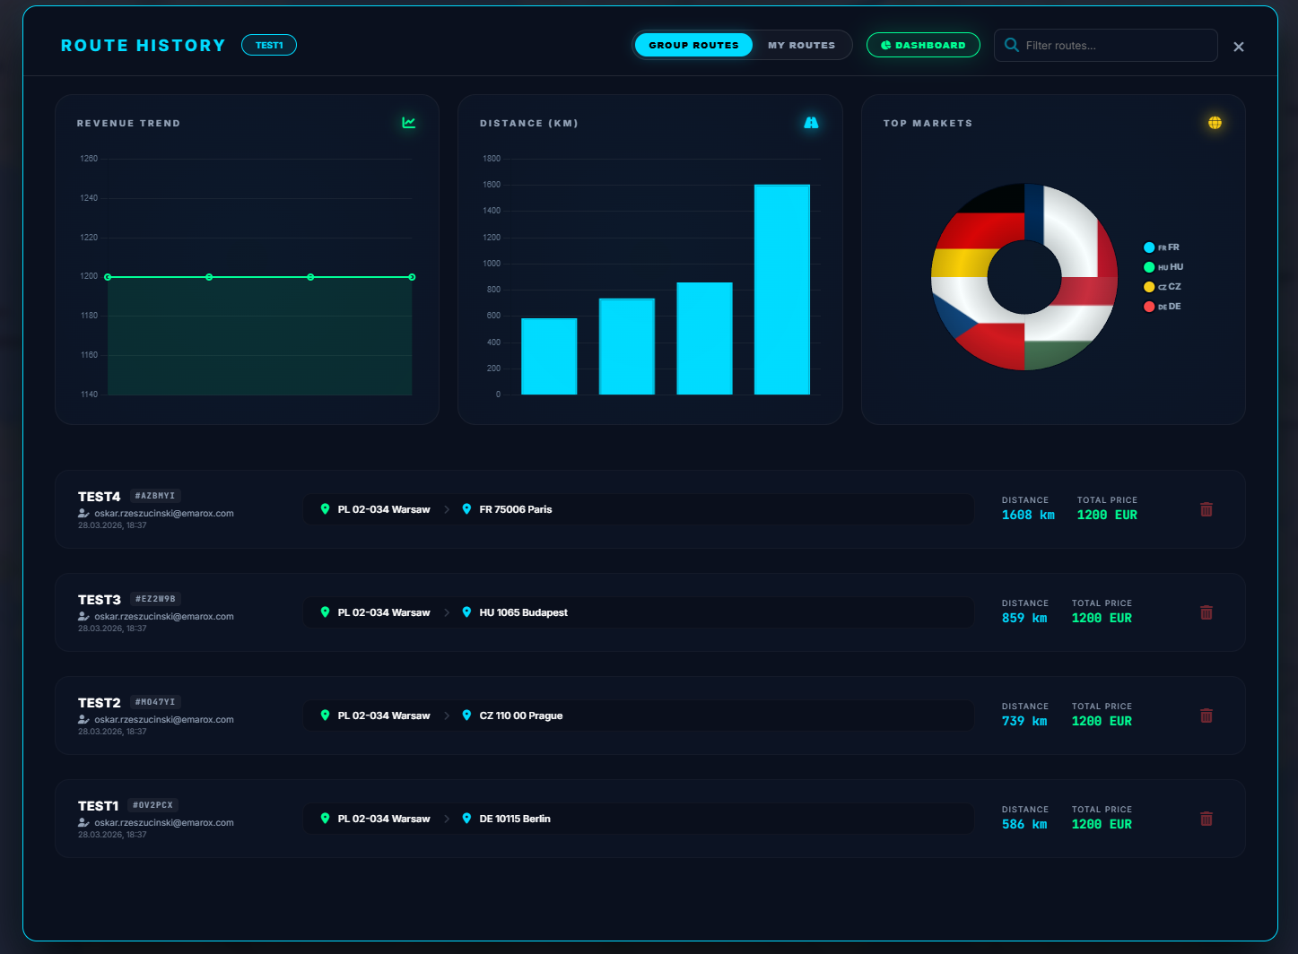Image resolution: width=1298 pixels, height=954 pixels.
Task: Click the Distance road icon
Action: [x=811, y=123]
